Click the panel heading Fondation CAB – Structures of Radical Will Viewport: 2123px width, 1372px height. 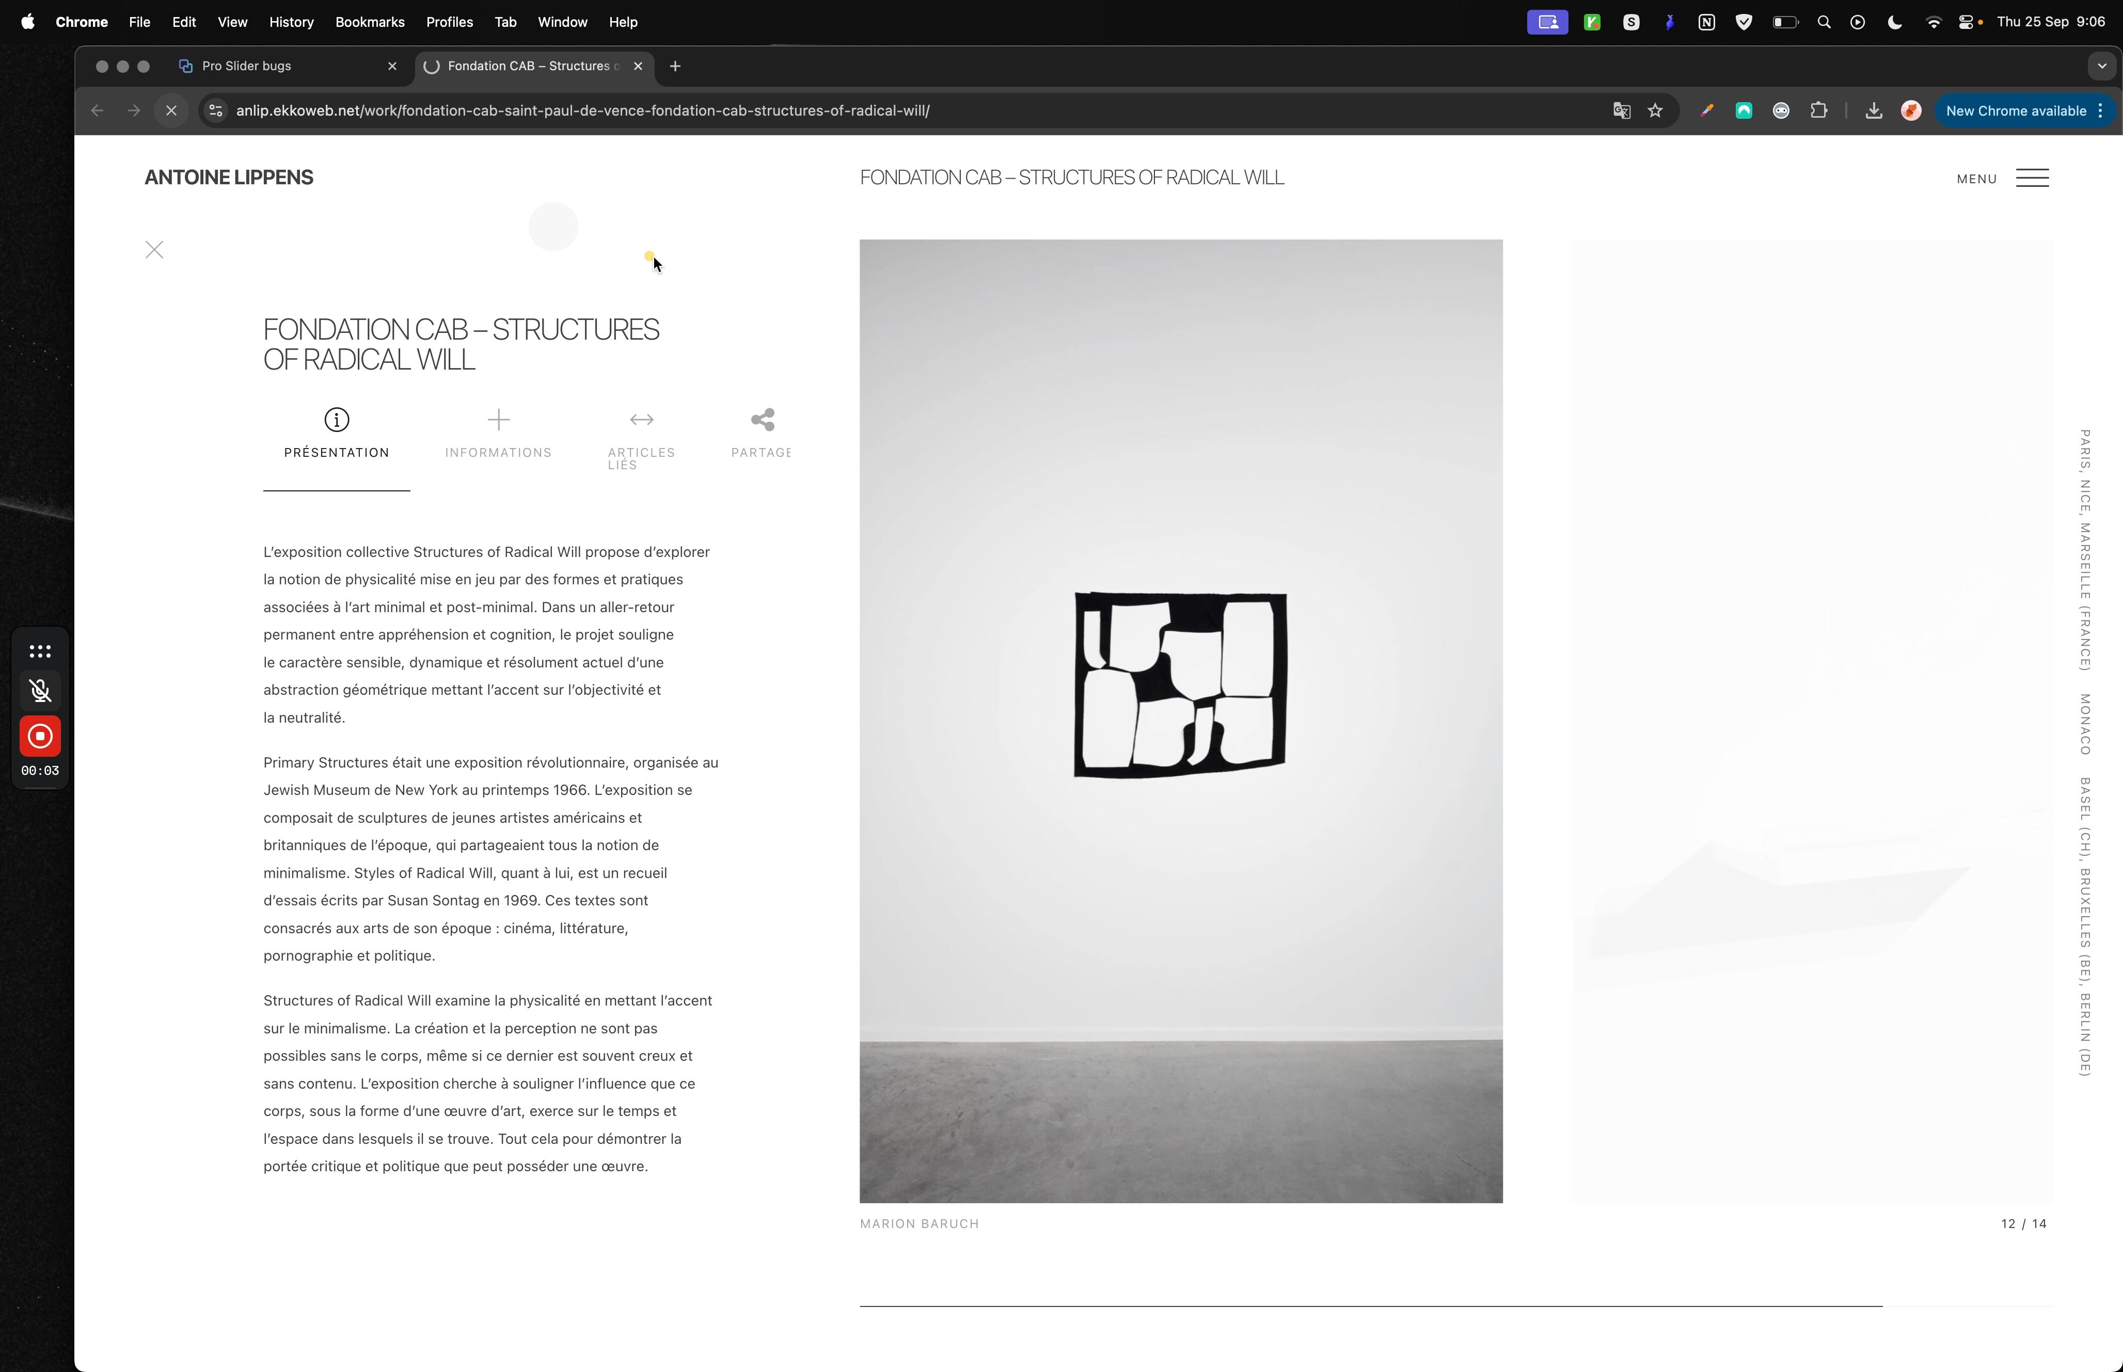pos(462,344)
